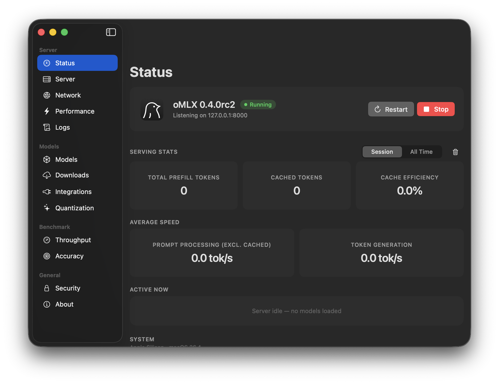
Task: Click the Performance lightning bolt icon
Action: tap(47, 111)
